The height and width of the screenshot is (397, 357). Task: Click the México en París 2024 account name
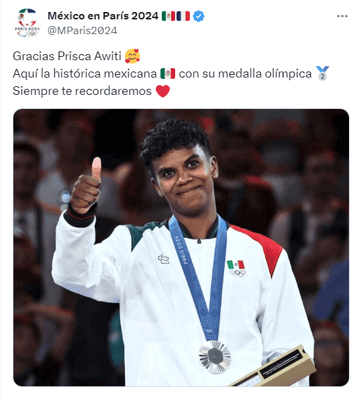point(103,16)
